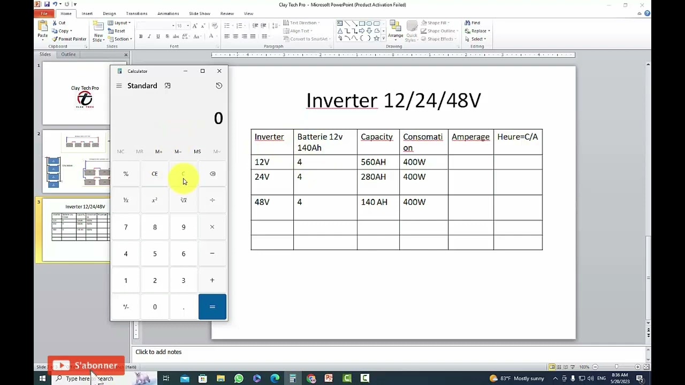Align text left in Paragraph group
The image size is (685, 385).
pyautogui.click(x=227, y=36)
